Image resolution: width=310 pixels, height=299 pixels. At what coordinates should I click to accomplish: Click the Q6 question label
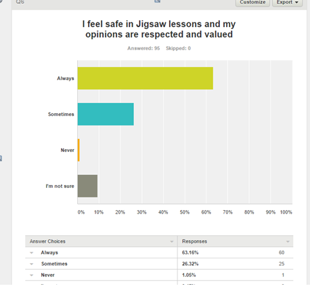click(20, 2)
